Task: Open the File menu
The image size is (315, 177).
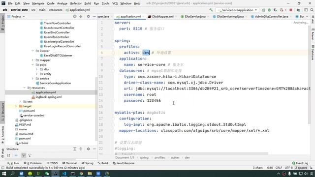Action: coord(10,3)
